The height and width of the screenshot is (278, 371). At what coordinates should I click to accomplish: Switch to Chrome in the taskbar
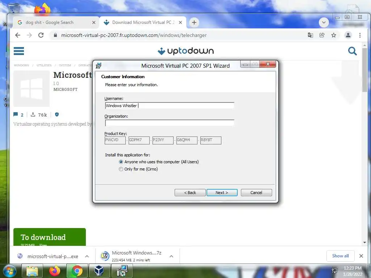click(x=77, y=271)
